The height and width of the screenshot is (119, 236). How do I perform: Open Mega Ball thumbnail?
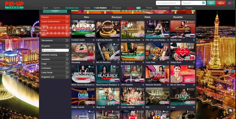tap(108, 96)
